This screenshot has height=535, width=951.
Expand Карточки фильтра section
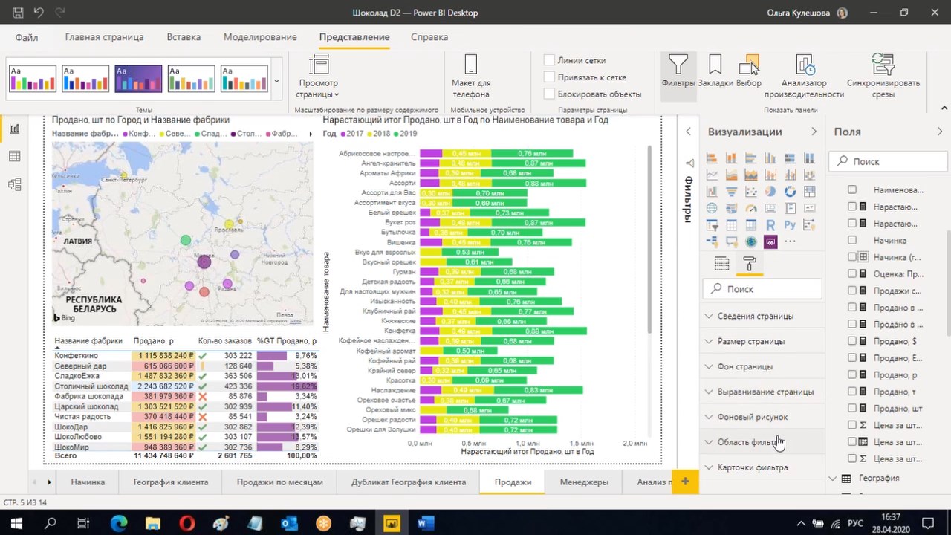(762, 467)
